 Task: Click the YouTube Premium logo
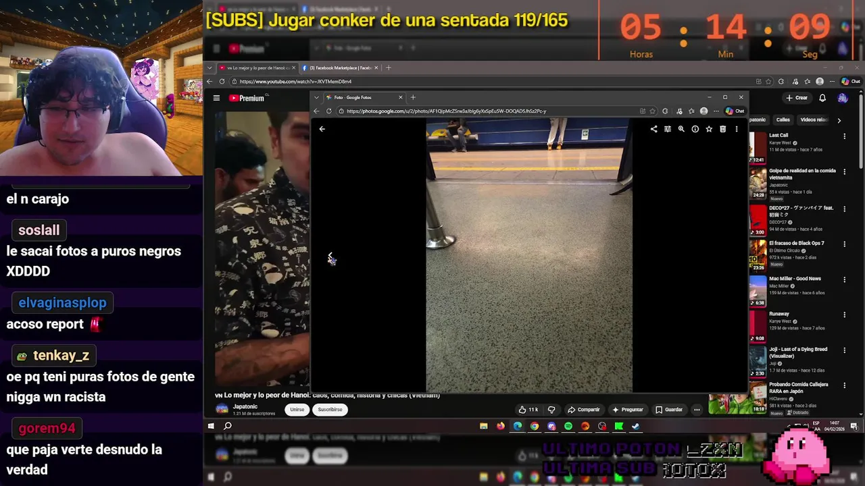coord(247,98)
